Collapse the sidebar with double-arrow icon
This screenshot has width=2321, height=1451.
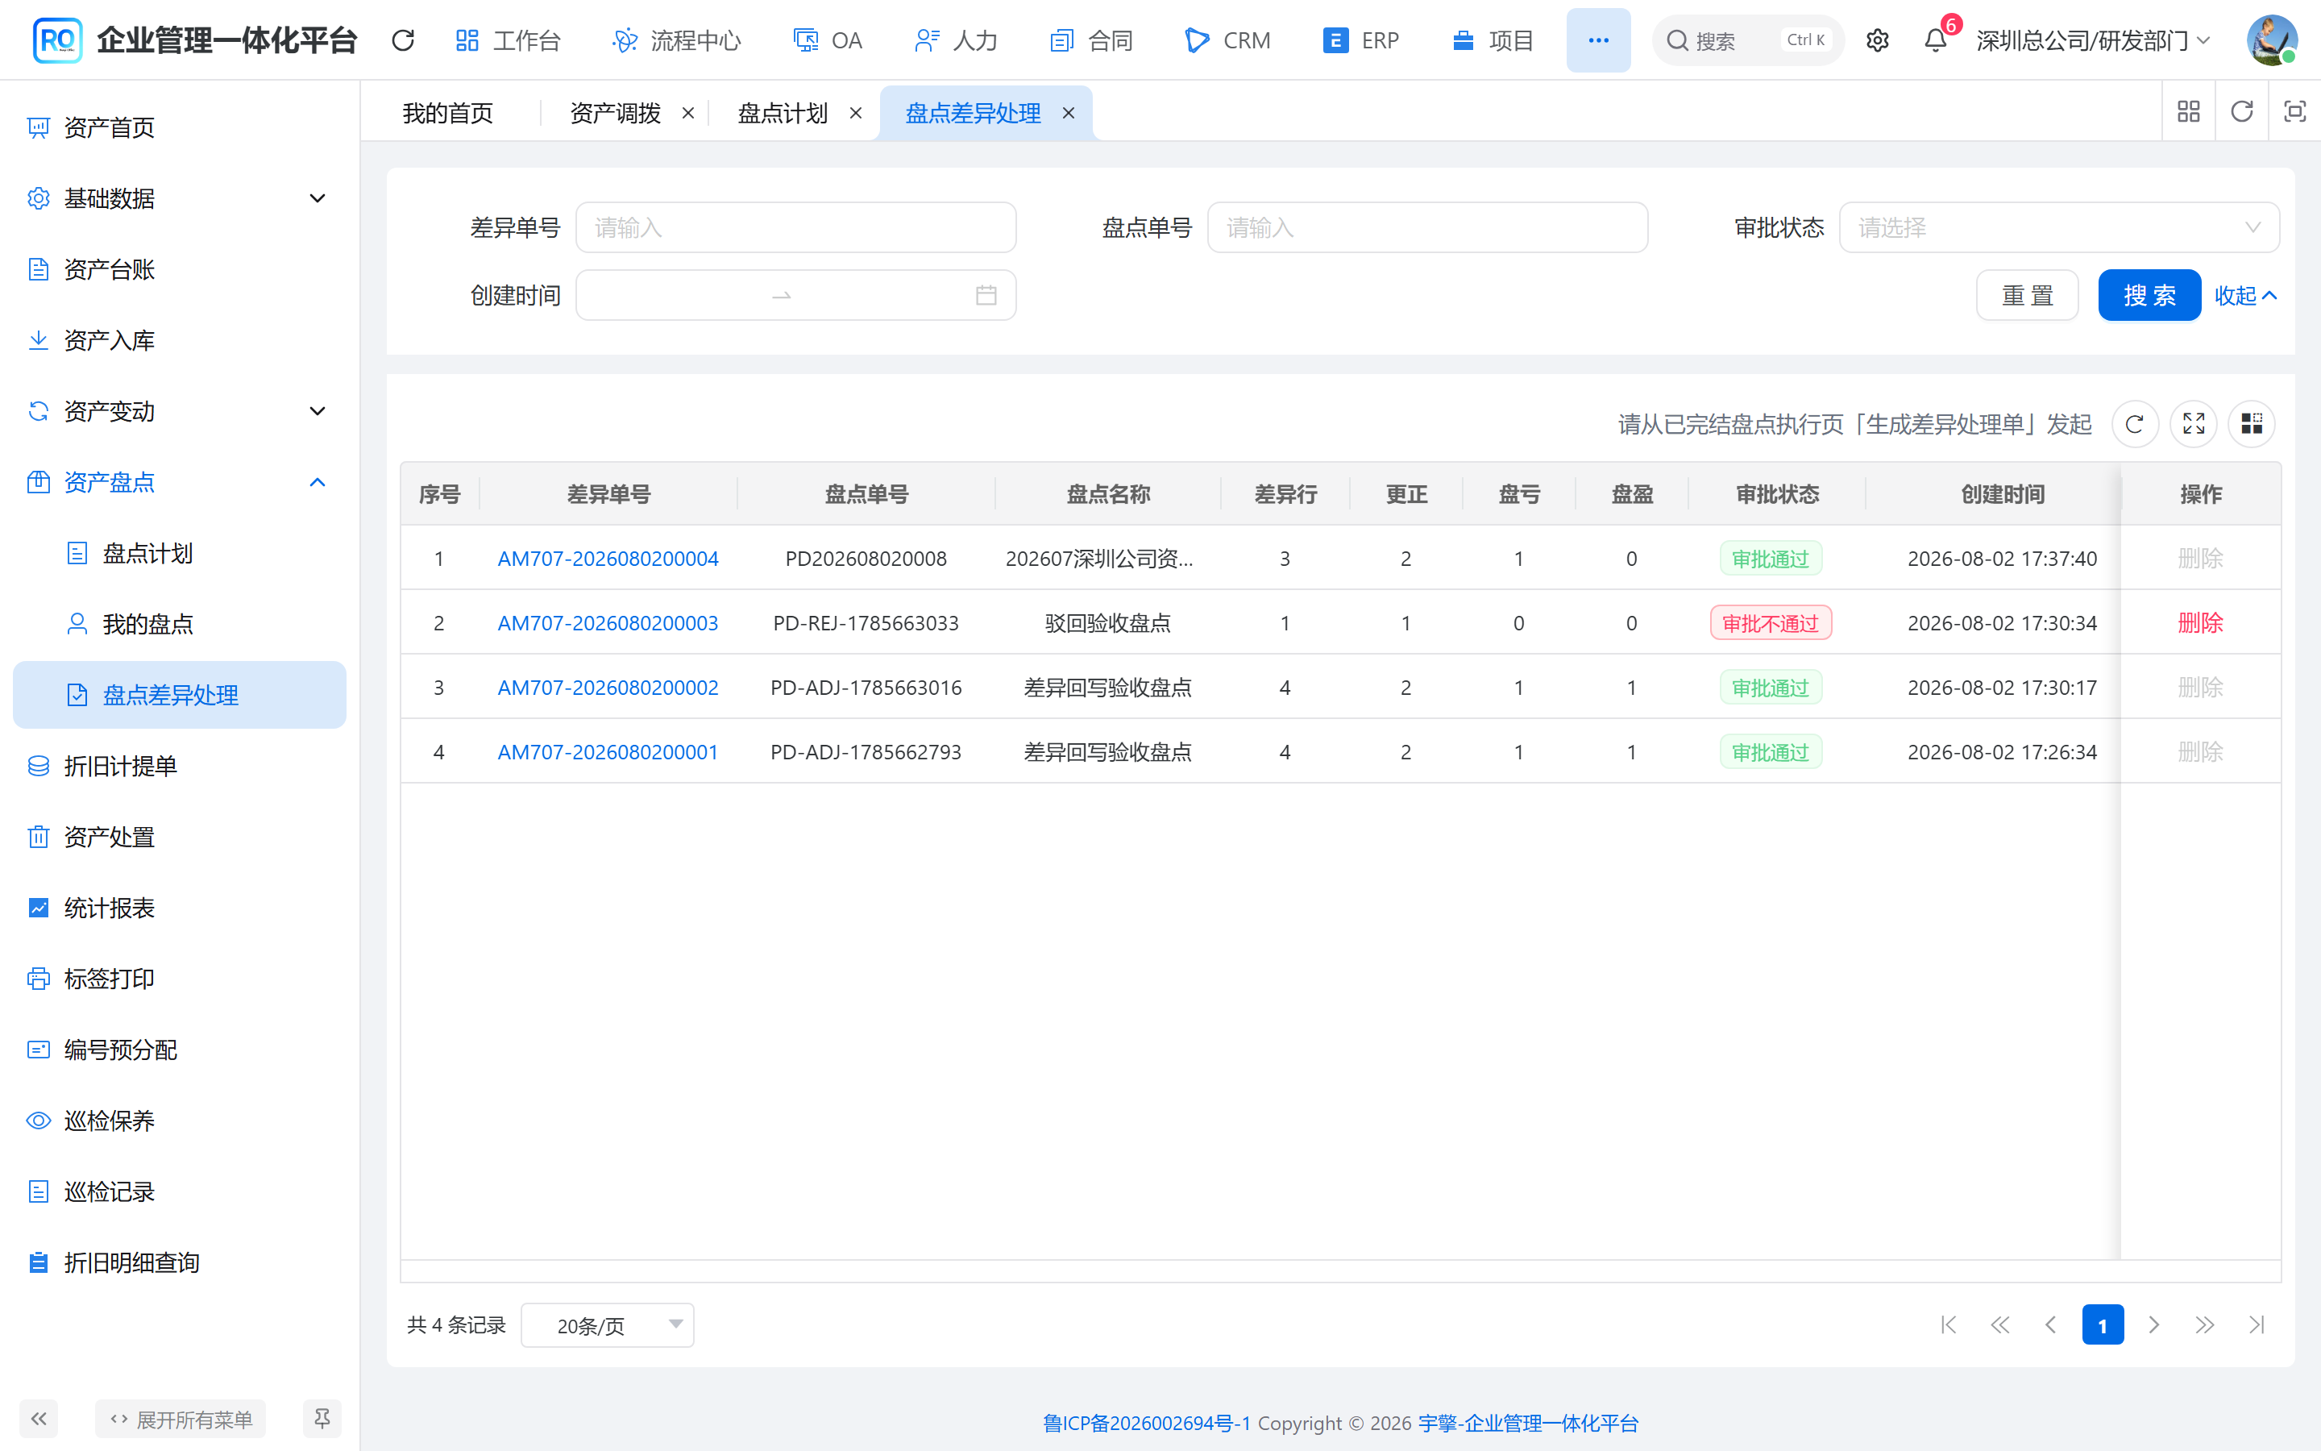[x=39, y=1419]
